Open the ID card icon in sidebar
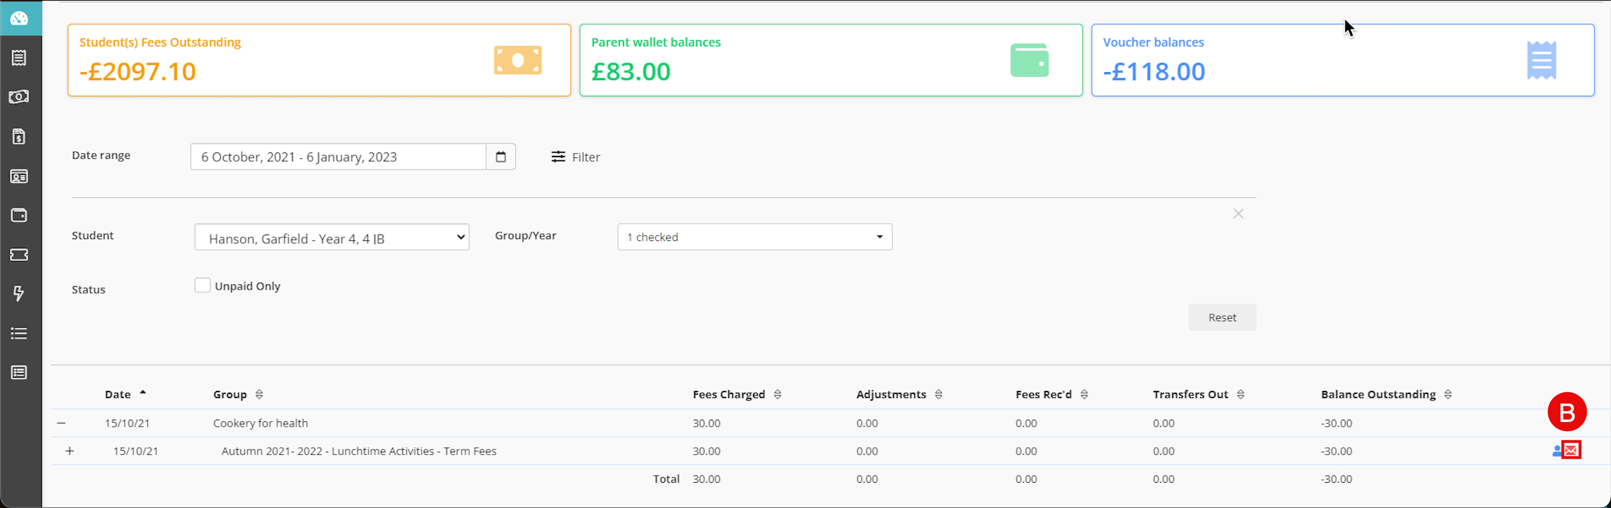The image size is (1611, 508). click(20, 177)
